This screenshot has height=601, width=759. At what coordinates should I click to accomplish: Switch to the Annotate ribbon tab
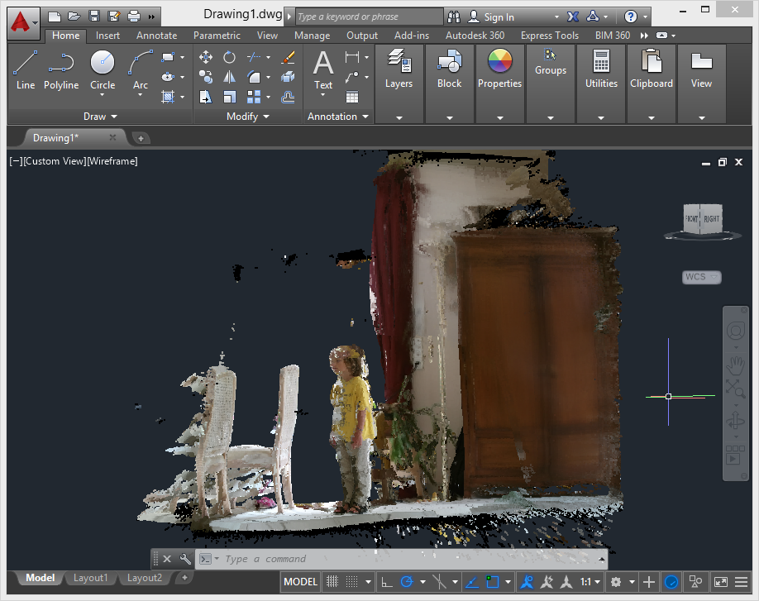[x=156, y=36]
